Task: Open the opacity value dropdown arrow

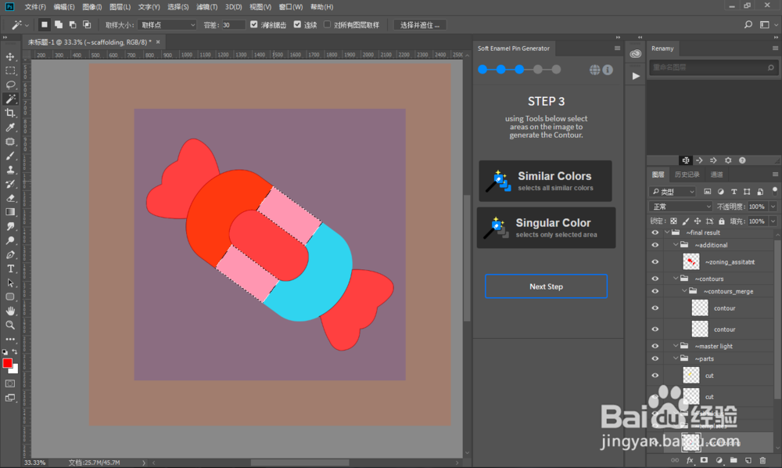Action: 773,207
